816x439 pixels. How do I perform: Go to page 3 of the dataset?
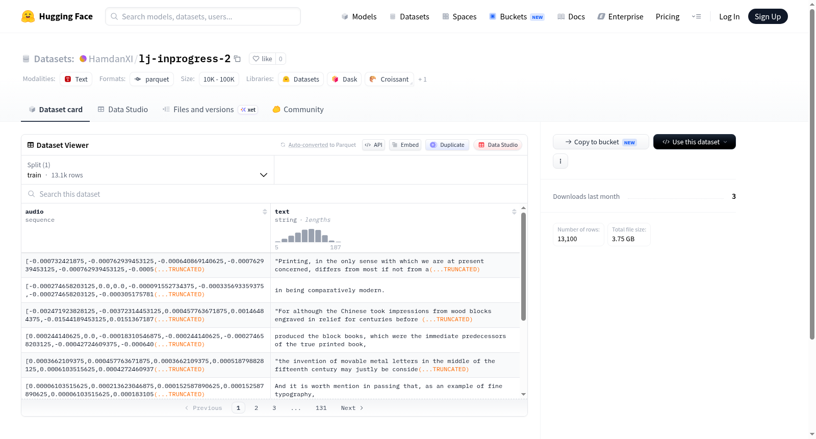click(274, 408)
